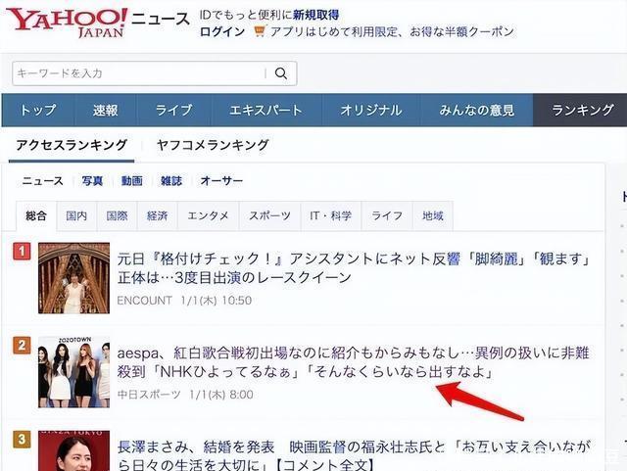Select the 国際 category tab
627x471 pixels.
(x=117, y=216)
